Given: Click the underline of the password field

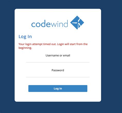Looking at the screenshot, I should (58, 77).
